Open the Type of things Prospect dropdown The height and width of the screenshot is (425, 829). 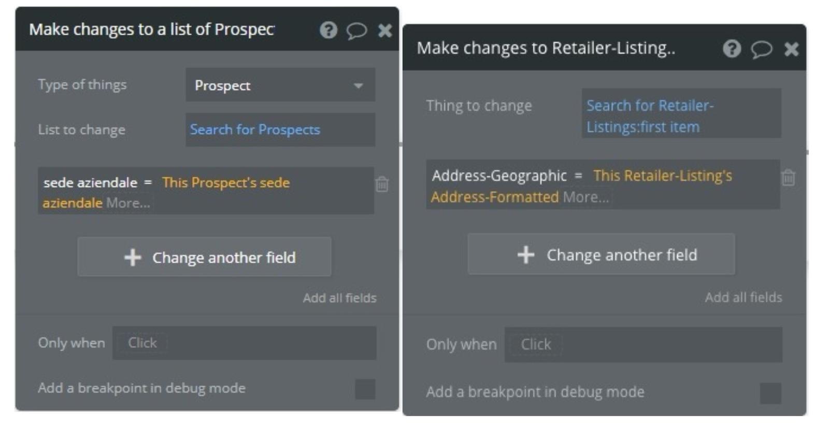280,86
